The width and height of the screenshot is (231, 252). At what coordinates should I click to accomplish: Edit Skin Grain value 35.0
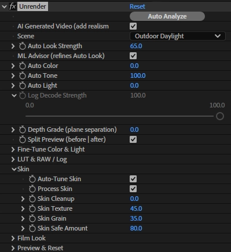(x=136, y=218)
